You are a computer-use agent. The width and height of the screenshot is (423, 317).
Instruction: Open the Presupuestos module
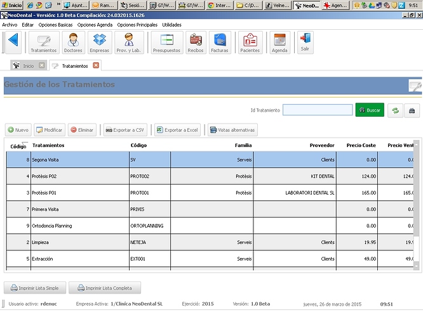pyautogui.click(x=167, y=42)
